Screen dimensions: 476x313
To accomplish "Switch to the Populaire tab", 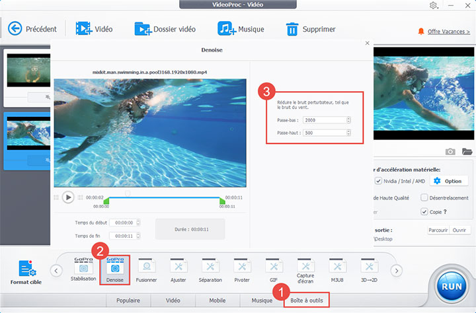I will tap(129, 300).
